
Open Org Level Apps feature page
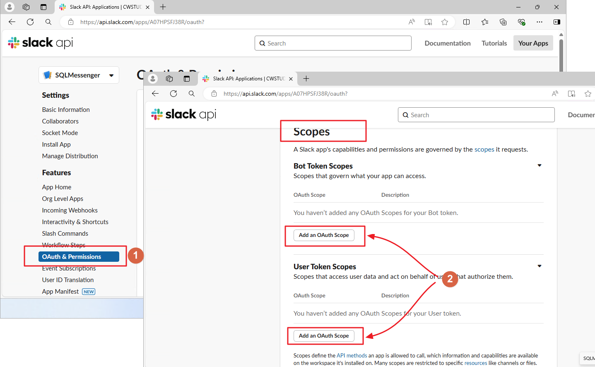(x=63, y=199)
